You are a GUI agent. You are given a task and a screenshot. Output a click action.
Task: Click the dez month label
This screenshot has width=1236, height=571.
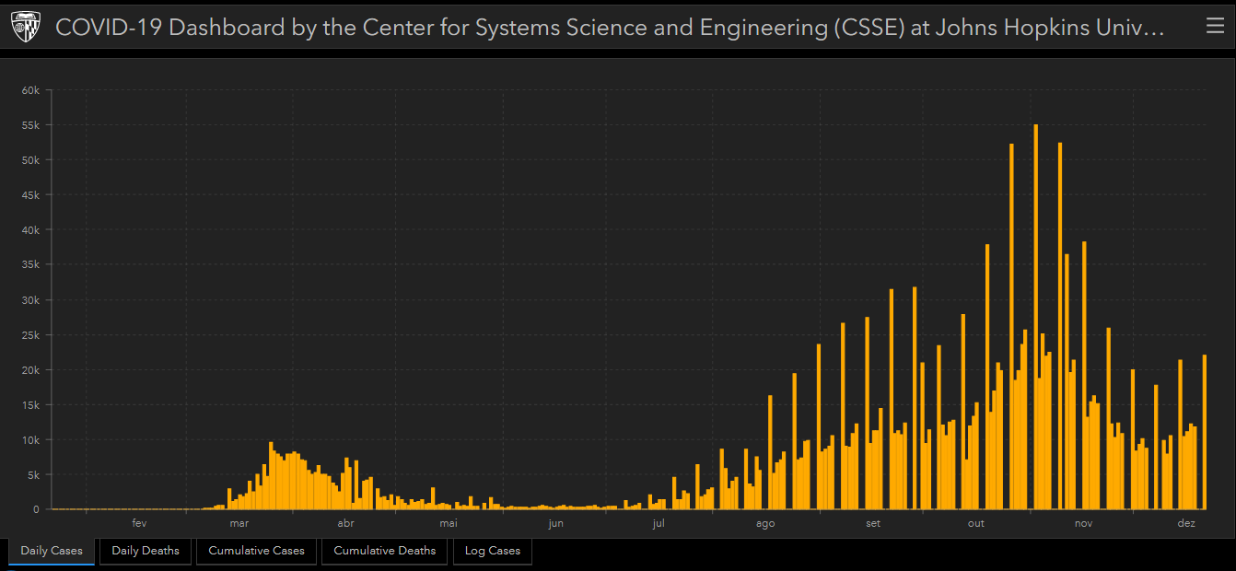1186,524
